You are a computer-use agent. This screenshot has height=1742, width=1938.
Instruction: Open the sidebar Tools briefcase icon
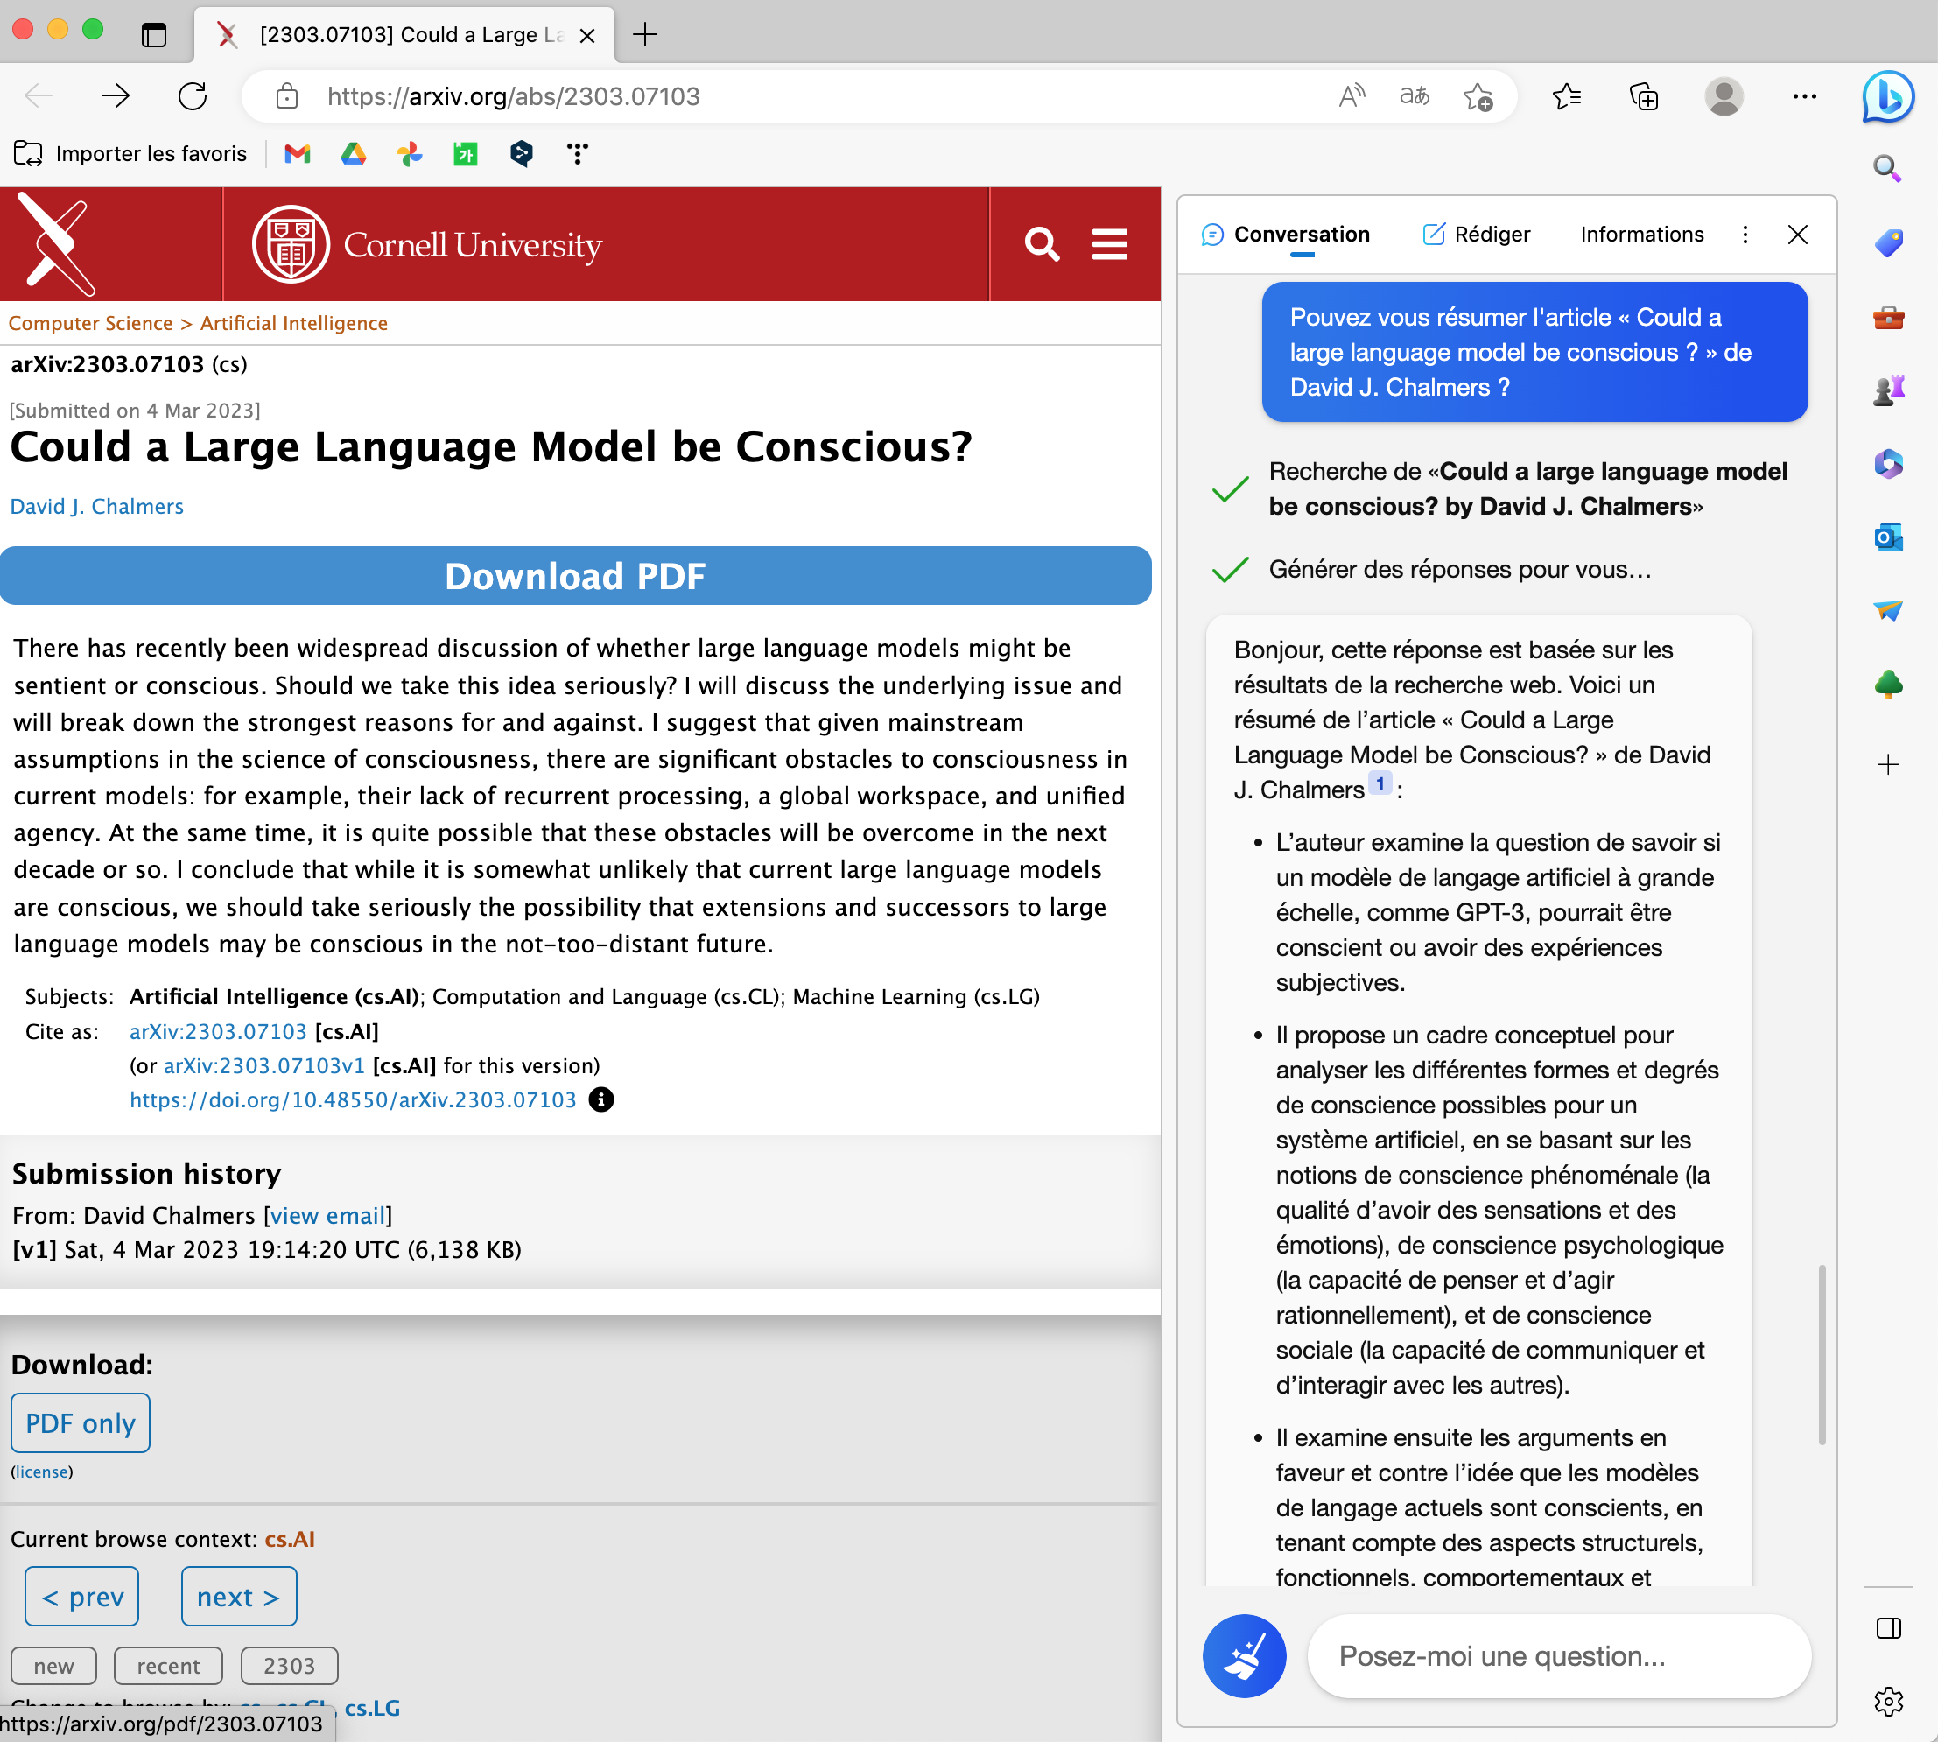1887,317
